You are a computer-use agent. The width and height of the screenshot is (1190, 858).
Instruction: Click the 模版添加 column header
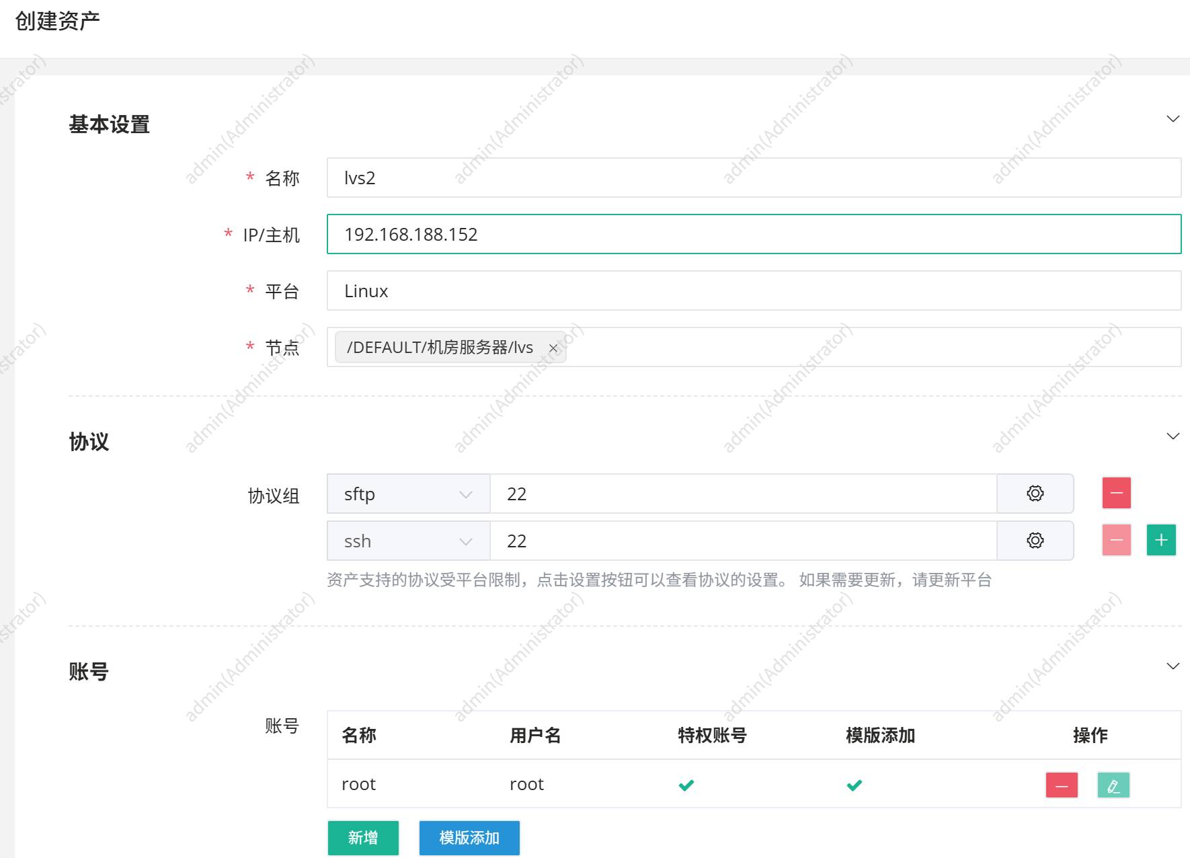[880, 735]
